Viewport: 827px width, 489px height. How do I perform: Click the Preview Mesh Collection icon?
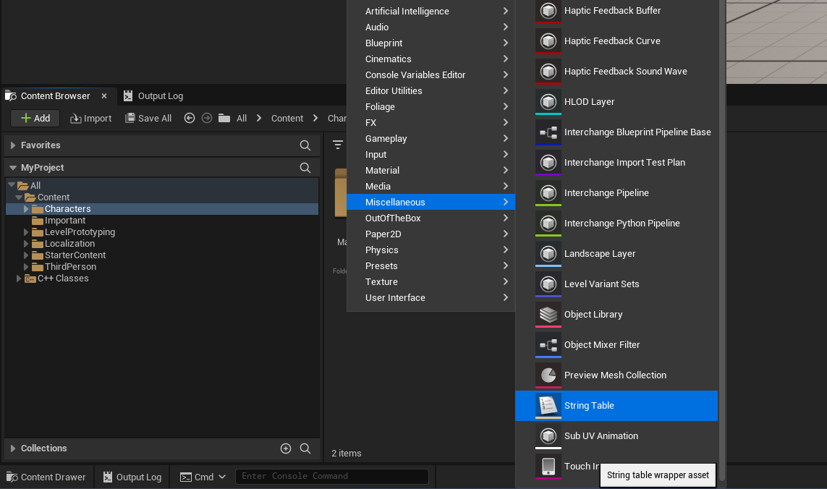pos(548,375)
